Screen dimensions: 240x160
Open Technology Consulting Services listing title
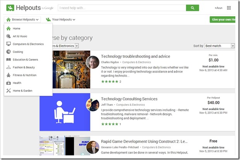(x=129, y=99)
